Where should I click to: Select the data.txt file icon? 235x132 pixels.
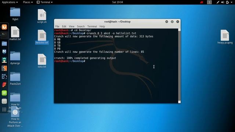[42, 59]
